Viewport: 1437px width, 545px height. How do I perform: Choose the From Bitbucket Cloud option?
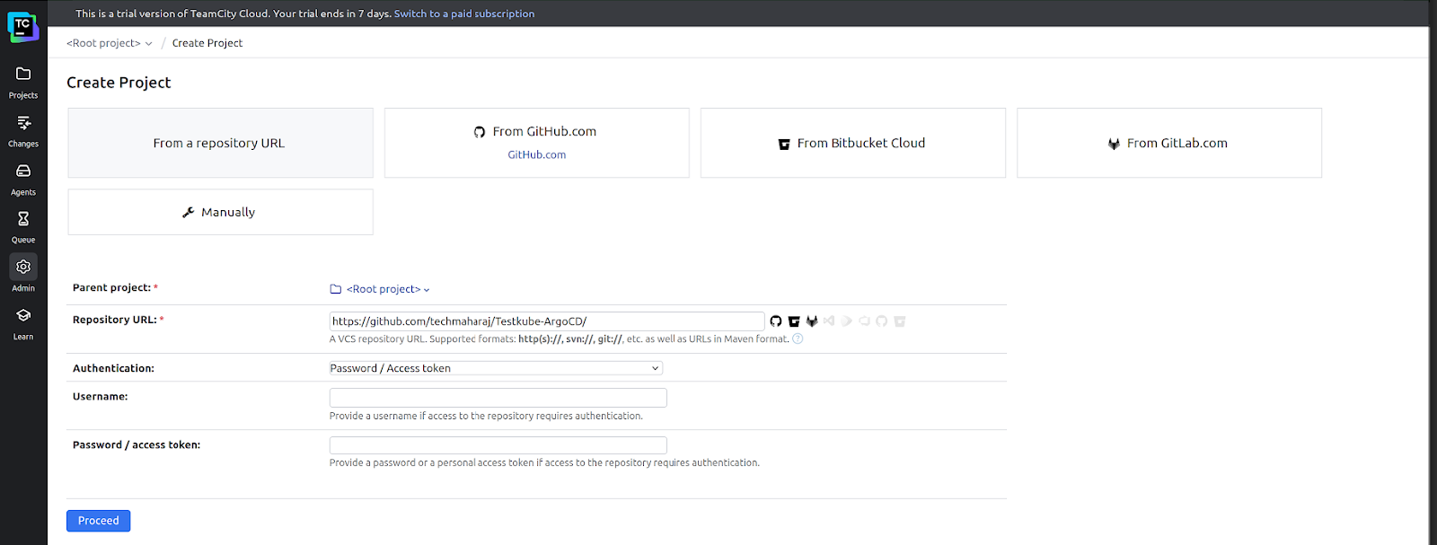(x=852, y=143)
